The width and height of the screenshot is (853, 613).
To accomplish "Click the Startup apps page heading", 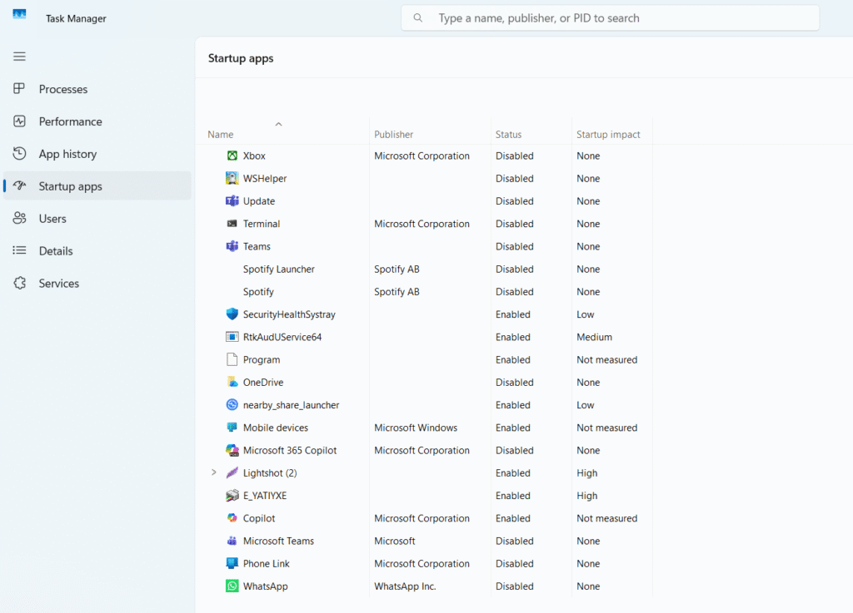I will point(241,58).
